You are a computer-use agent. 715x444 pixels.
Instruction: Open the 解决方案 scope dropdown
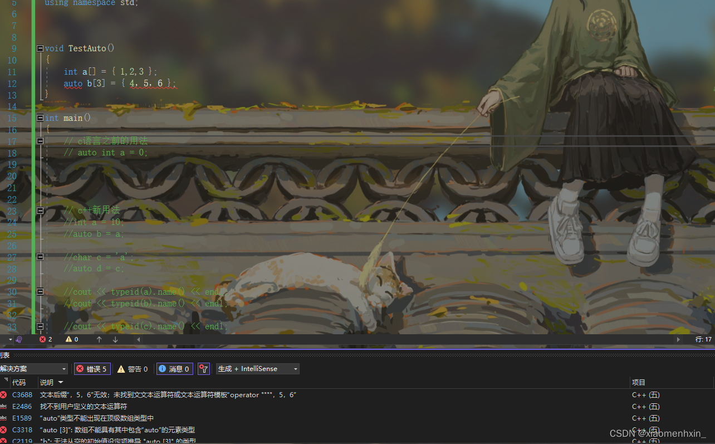click(33, 369)
